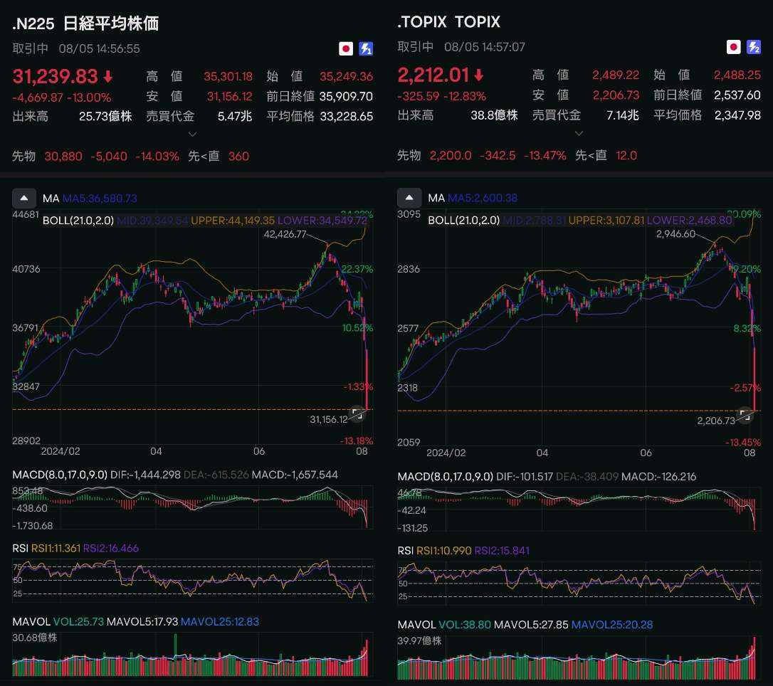
Task: Tap the blue lightning icon in N225 panel
Action: point(366,48)
